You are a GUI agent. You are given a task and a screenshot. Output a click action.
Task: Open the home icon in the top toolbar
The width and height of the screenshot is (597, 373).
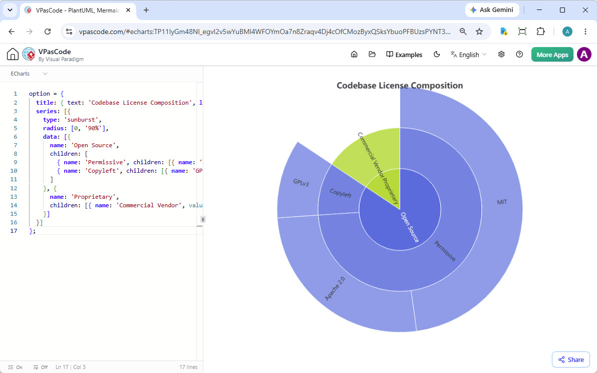coord(354,55)
